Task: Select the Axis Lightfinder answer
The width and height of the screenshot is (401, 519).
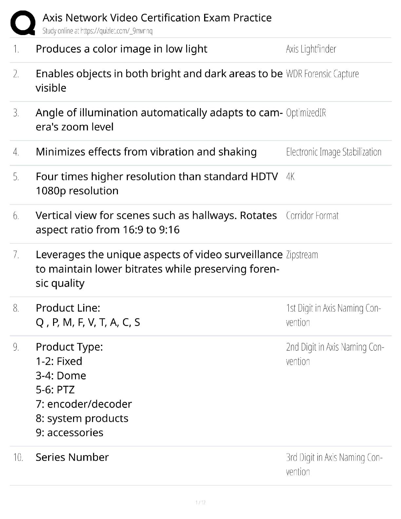Action: click(x=311, y=49)
